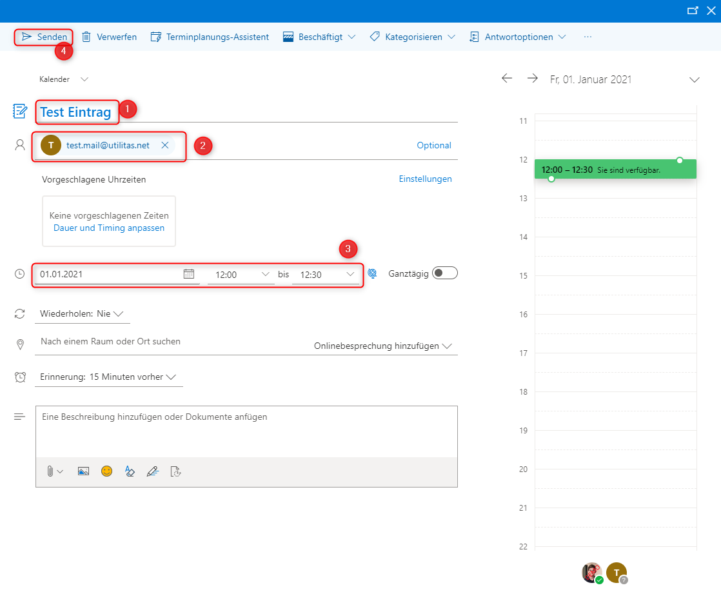
Task: Open the Beschäftigt status menu
Action: coord(320,37)
